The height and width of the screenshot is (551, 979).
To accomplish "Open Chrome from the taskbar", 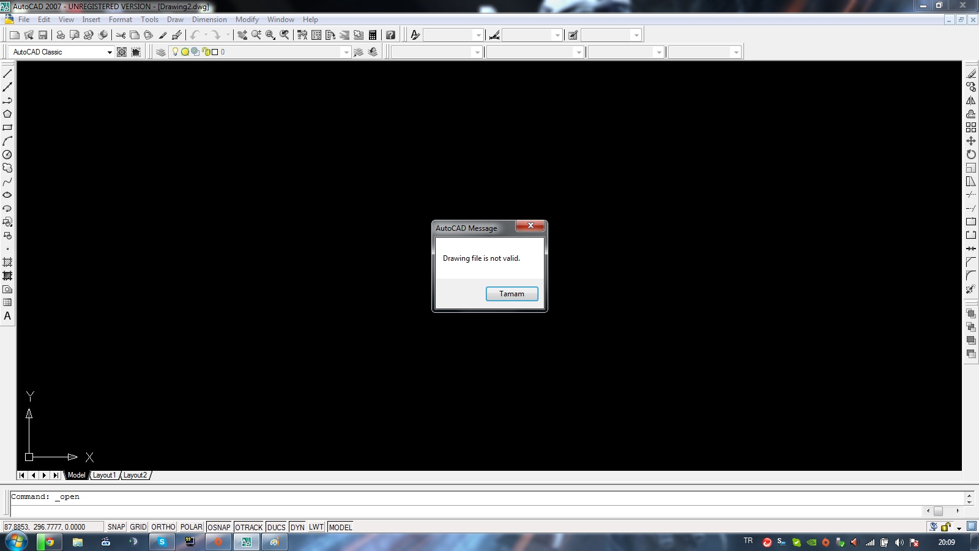I will click(x=50, y=542).
